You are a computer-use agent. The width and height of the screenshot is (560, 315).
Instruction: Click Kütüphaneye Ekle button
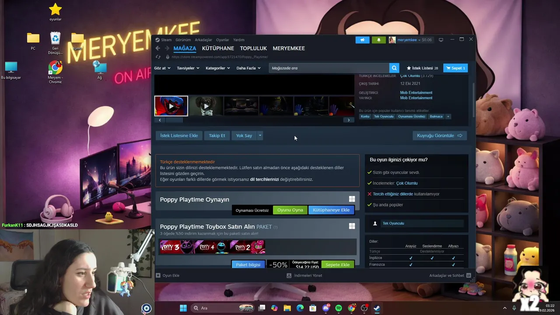(331, 210)
